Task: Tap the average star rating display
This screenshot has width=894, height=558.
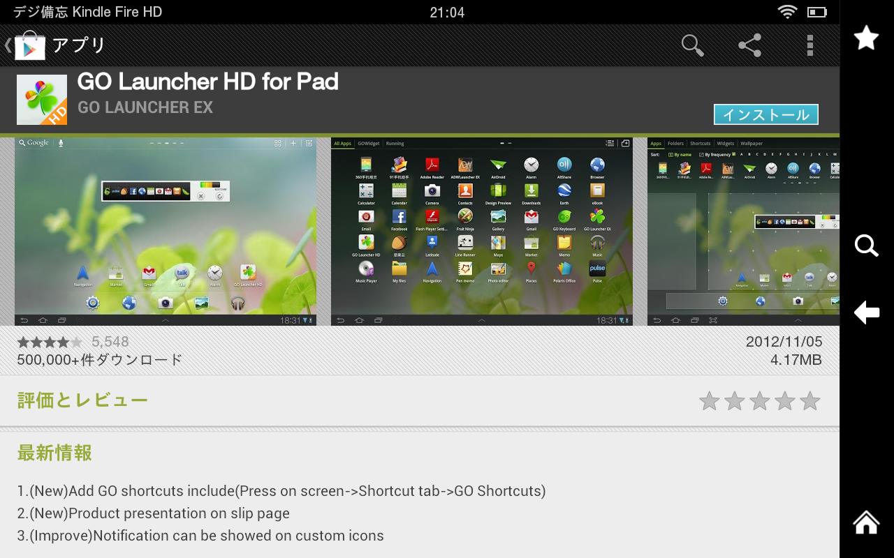Action: click(x=50, y=342)
